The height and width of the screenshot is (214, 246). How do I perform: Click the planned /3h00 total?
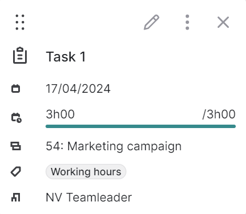pyautogui.click(x=219, y=114)
